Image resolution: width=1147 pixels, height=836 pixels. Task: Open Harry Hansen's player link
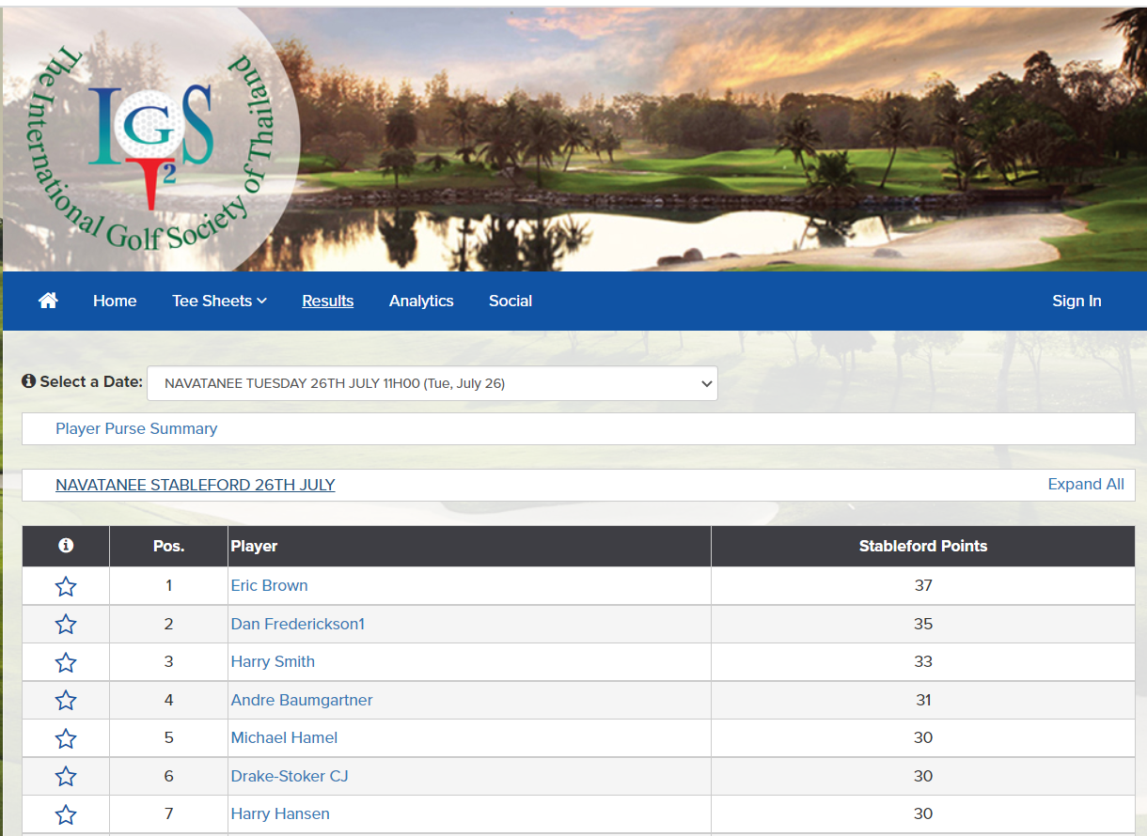tap(280, 813)
